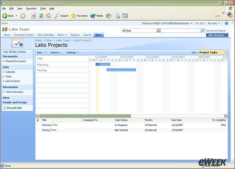The height and width of the screenshot is (169, 235).
Task: Open the File menu
Action: coord(4,8)
